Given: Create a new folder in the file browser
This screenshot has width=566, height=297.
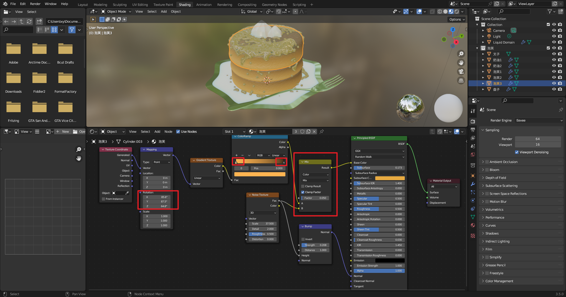Looking at the screenshot, I should coord(39,21).
